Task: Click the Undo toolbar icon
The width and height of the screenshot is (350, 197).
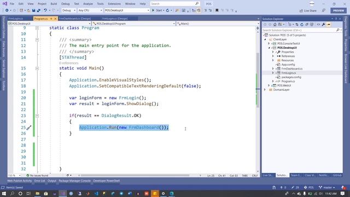Action: click(45, 10)
